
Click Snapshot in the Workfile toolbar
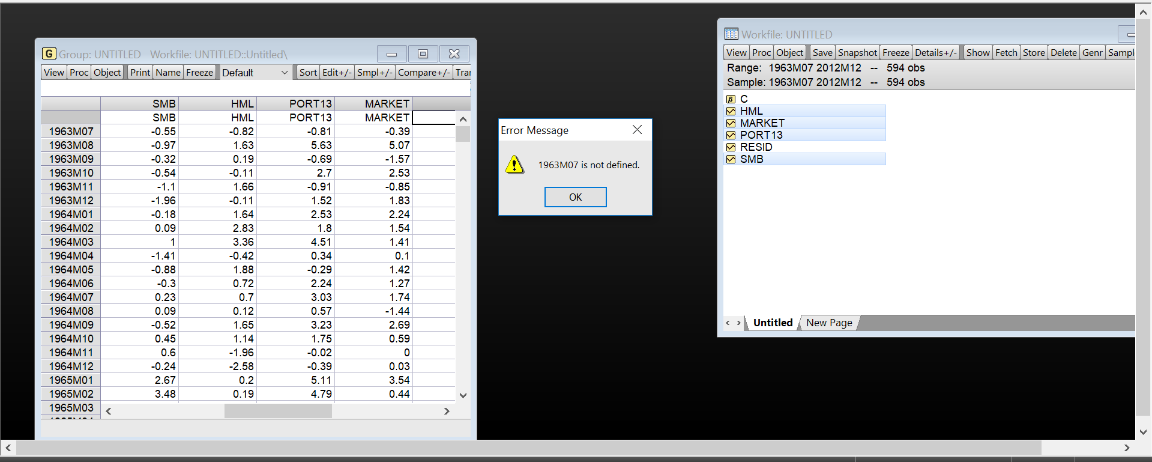tap(857, 53)
